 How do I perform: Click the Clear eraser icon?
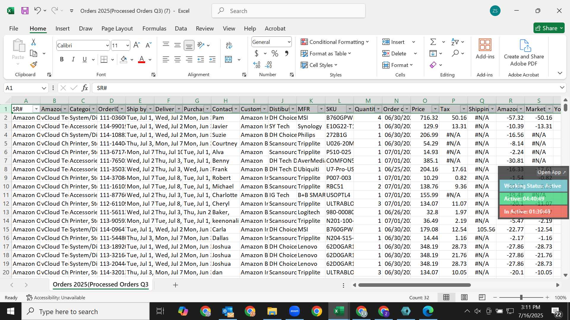click(433, 65)
